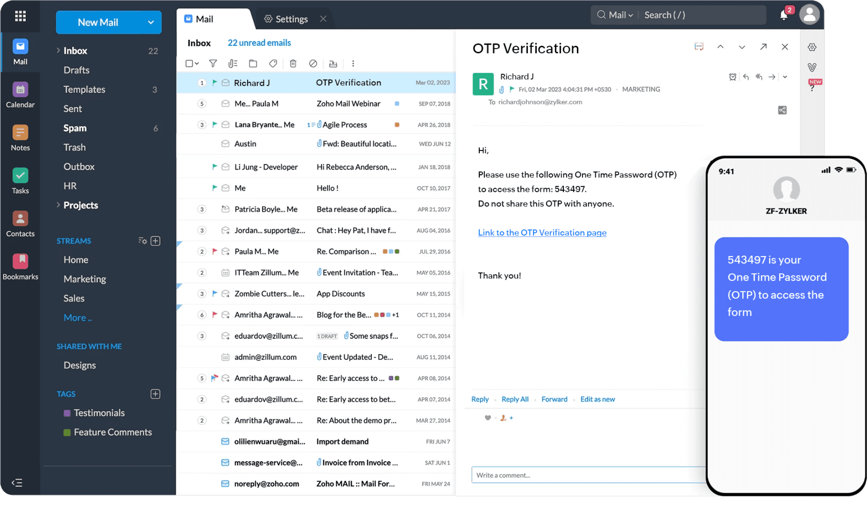Viewport: 867px width, 508px height.
Task: Click the select-all checkbox
Action: click(x=189, y=63)
